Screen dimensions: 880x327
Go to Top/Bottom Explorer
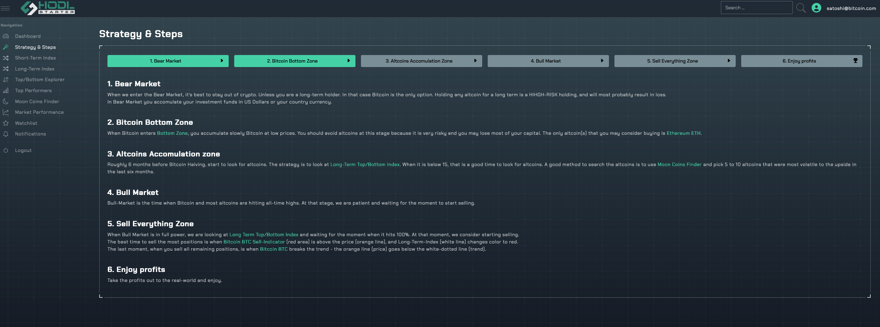(40, 79)
